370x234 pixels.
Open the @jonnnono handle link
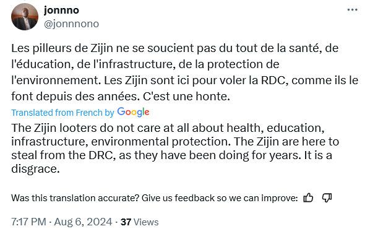pos(71,24)
